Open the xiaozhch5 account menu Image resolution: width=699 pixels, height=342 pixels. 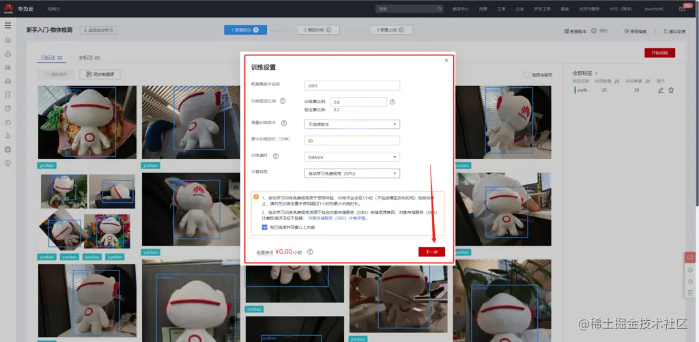(654, 8)
